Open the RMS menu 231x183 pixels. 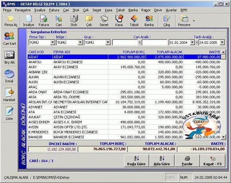pos(184,10)
